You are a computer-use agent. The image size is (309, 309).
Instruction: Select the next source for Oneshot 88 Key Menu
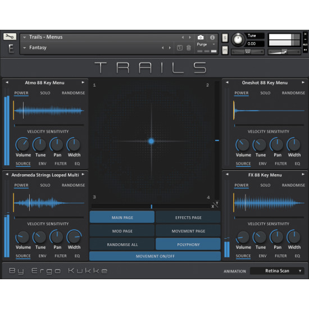[303, 83]
